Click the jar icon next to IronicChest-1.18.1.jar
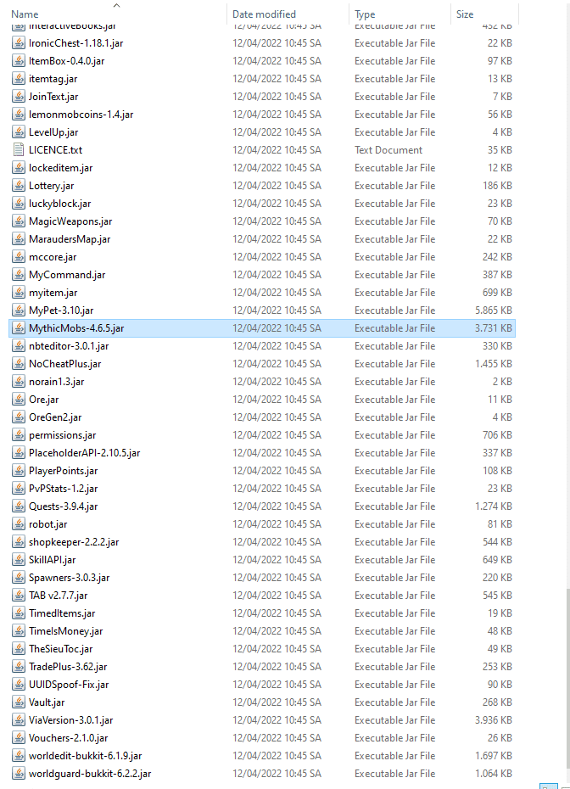Screen dimensions: 570x789 tap(19, 43)
